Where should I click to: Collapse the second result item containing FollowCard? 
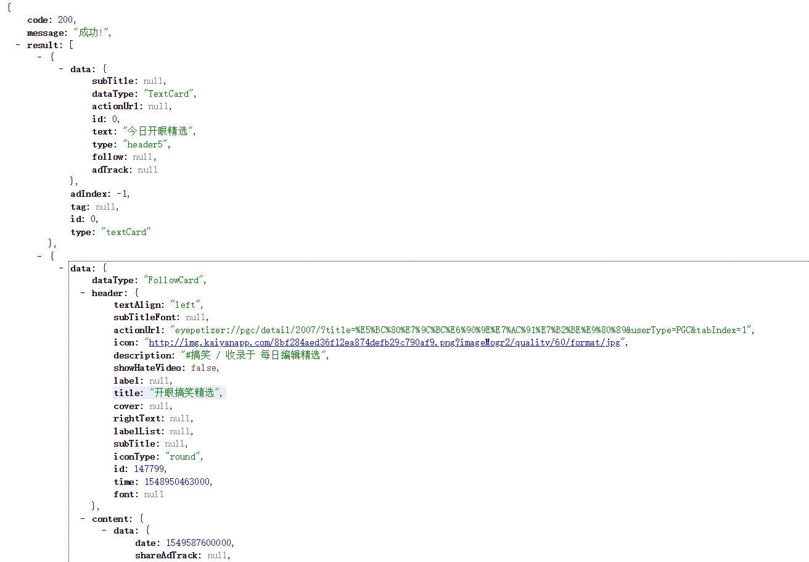click(x=39, y=255)
